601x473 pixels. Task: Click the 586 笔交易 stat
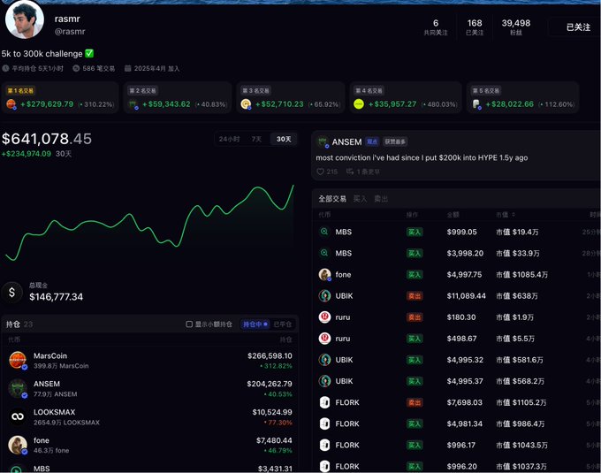[x=95, y=68]
